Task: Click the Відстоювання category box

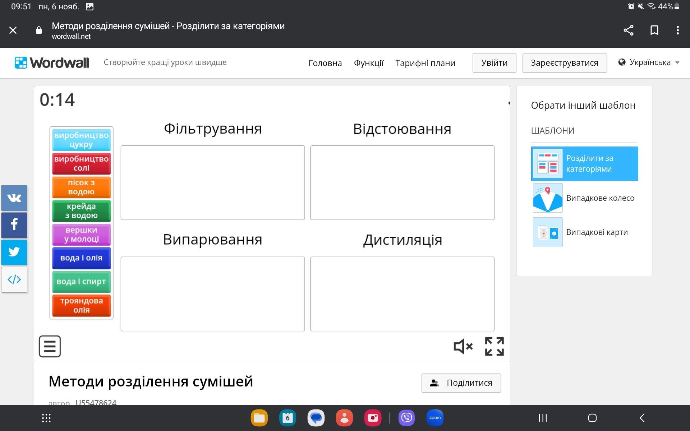Action: [402, 182]
